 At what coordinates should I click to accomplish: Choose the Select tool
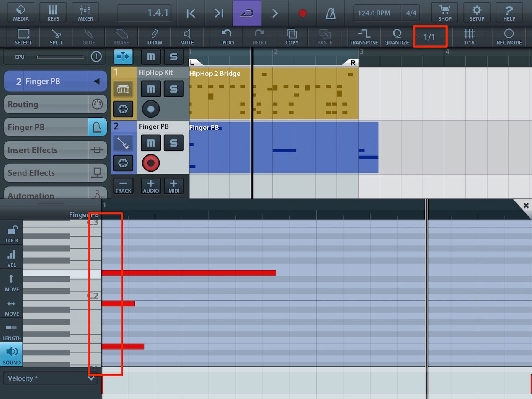tap(23, 37)
